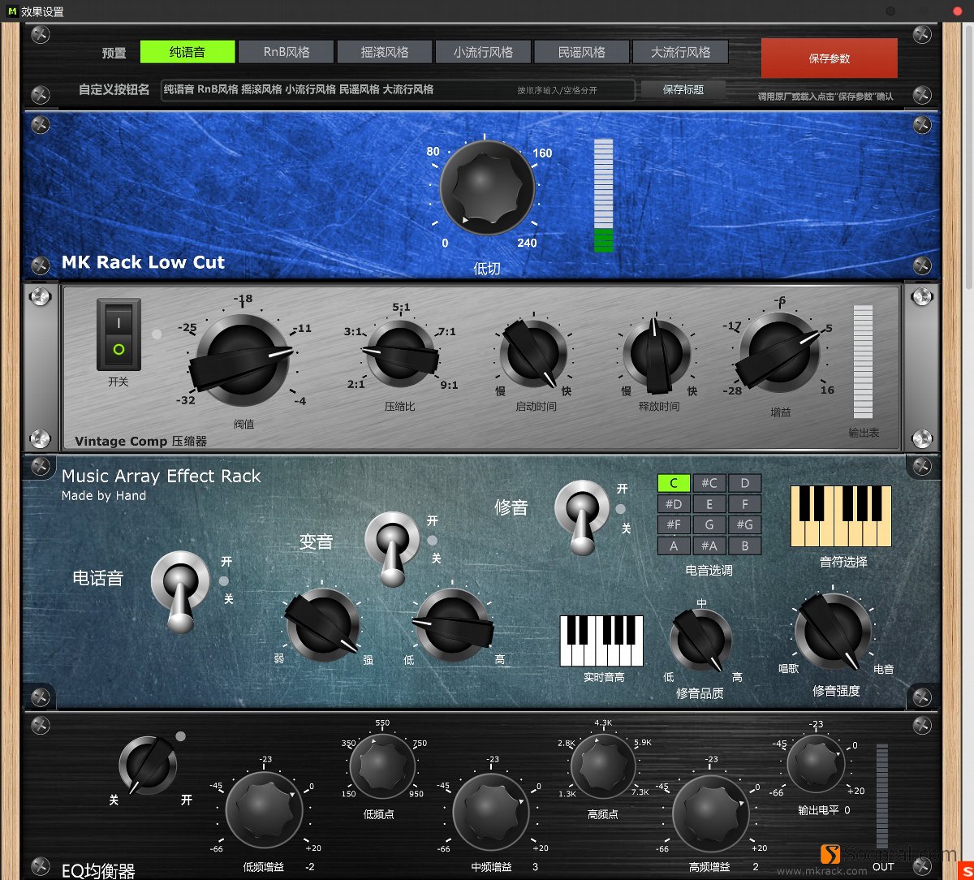This screenshot has height=880, width=974.
Task: Select the 纯语音 preset
Action: click(x=186, y=51)
